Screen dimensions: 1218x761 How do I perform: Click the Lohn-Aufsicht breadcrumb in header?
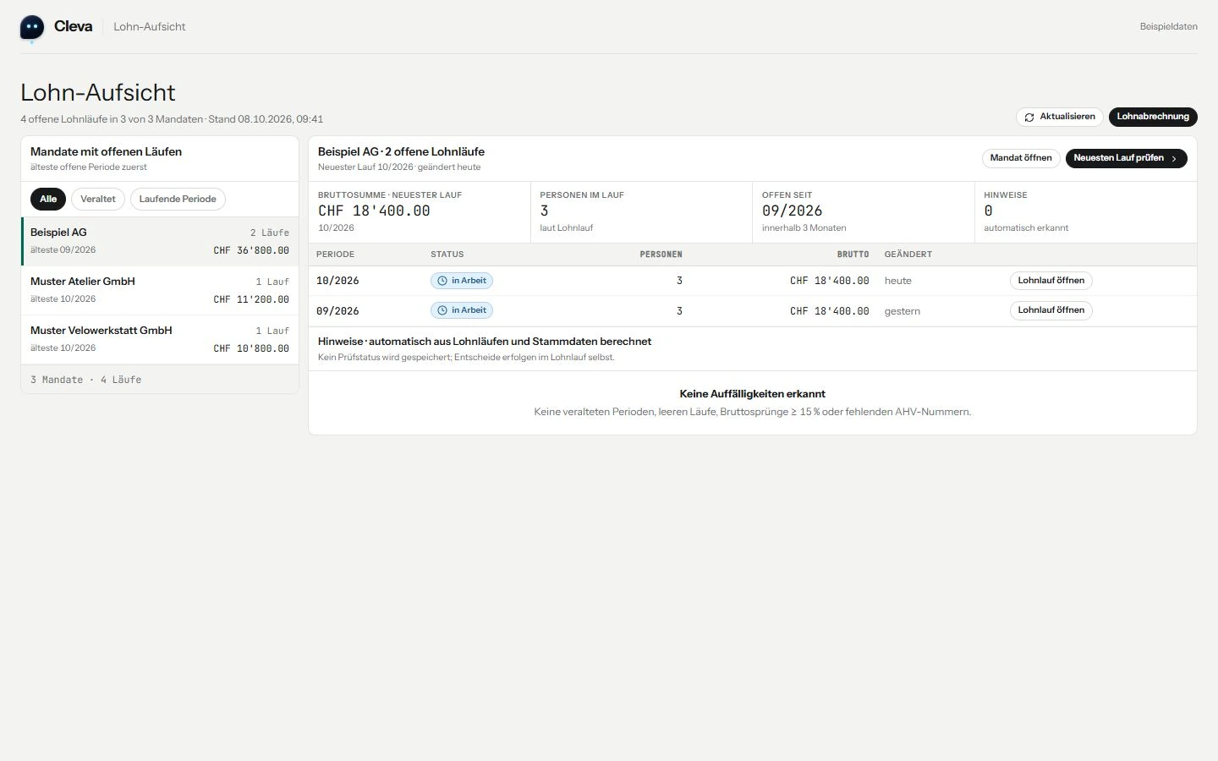(x=150, y=27)
